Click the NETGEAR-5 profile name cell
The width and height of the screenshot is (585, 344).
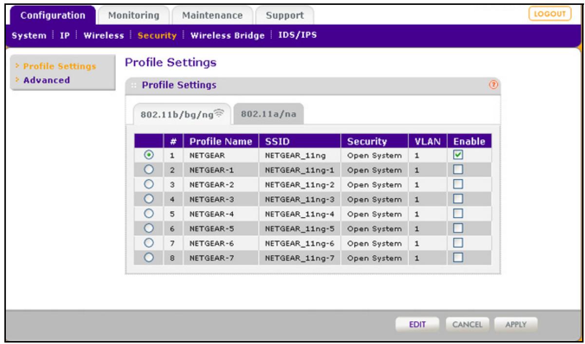pyautogui.click(x=220, y=228)
